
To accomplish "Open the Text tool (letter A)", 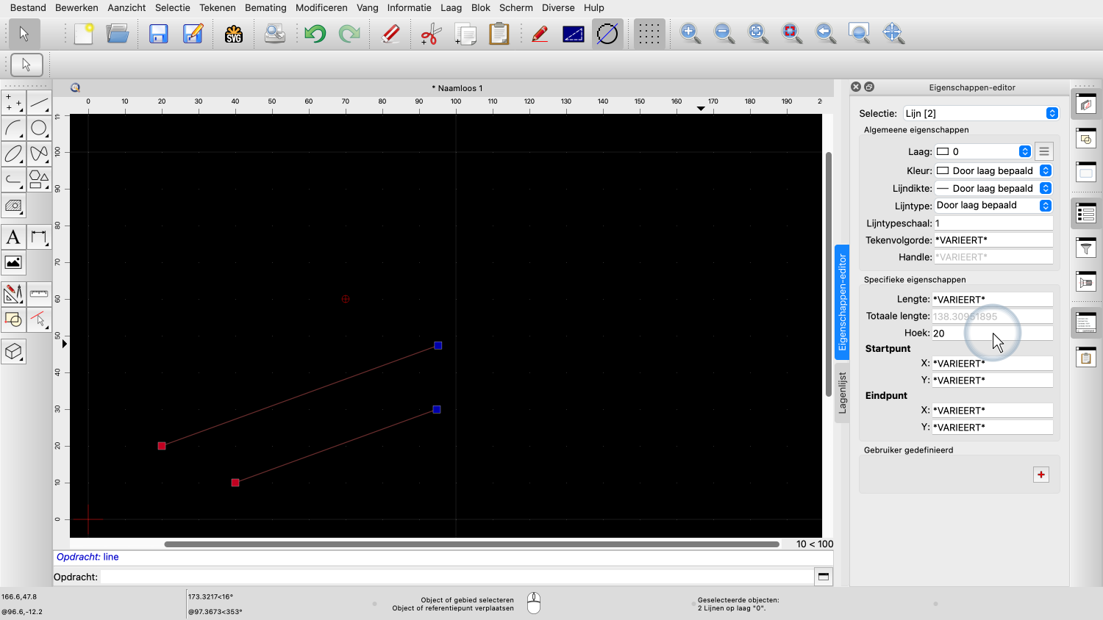I will [13, 237].
